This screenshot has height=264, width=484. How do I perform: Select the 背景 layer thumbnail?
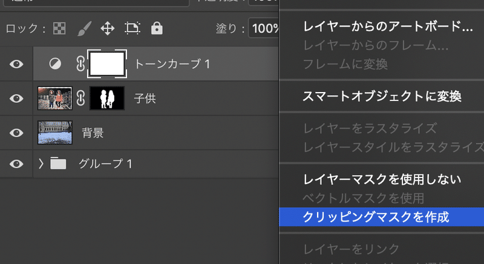pos(55,133)
